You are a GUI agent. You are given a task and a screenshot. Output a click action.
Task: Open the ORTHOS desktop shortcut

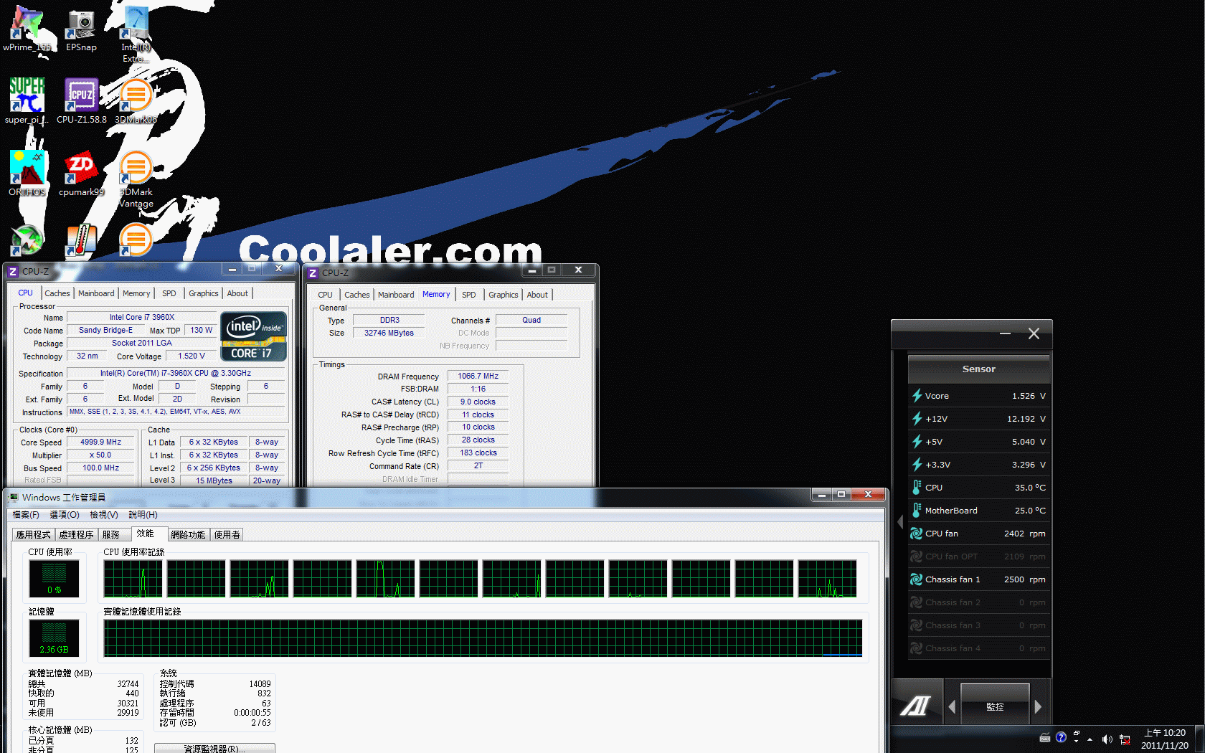(27, 173)
